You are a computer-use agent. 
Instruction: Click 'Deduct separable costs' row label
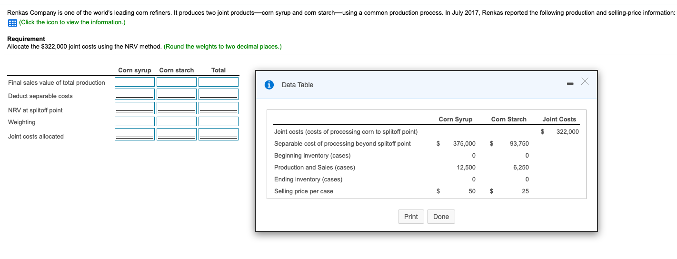coord(40,96)
